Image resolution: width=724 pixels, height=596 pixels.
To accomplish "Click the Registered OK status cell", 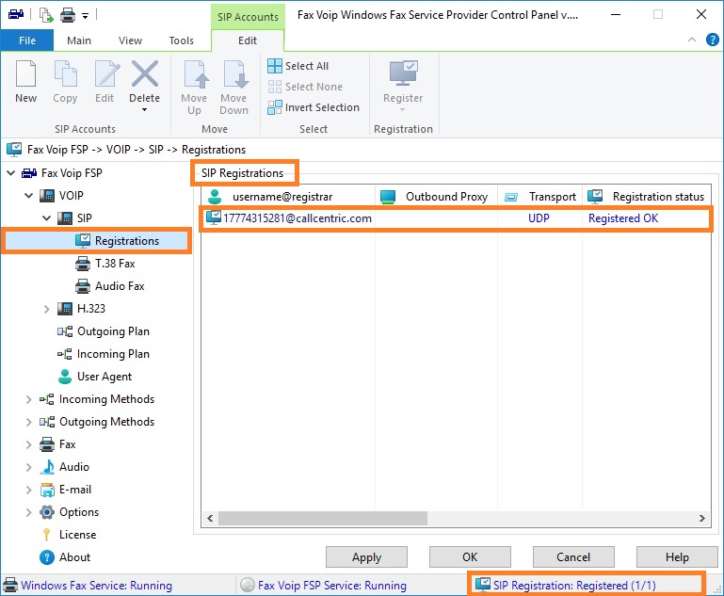I will pos(623,218).
